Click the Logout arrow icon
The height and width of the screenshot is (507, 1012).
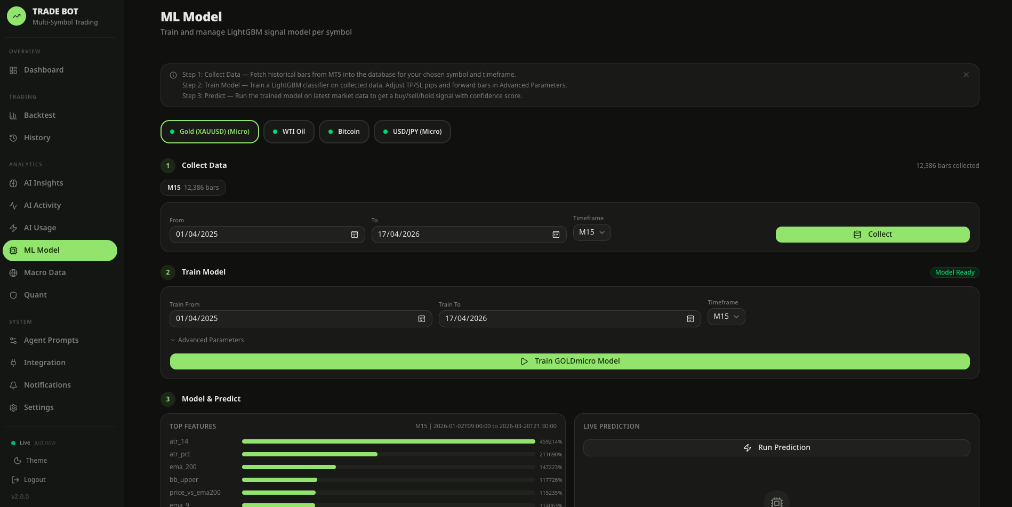[15, 480]
